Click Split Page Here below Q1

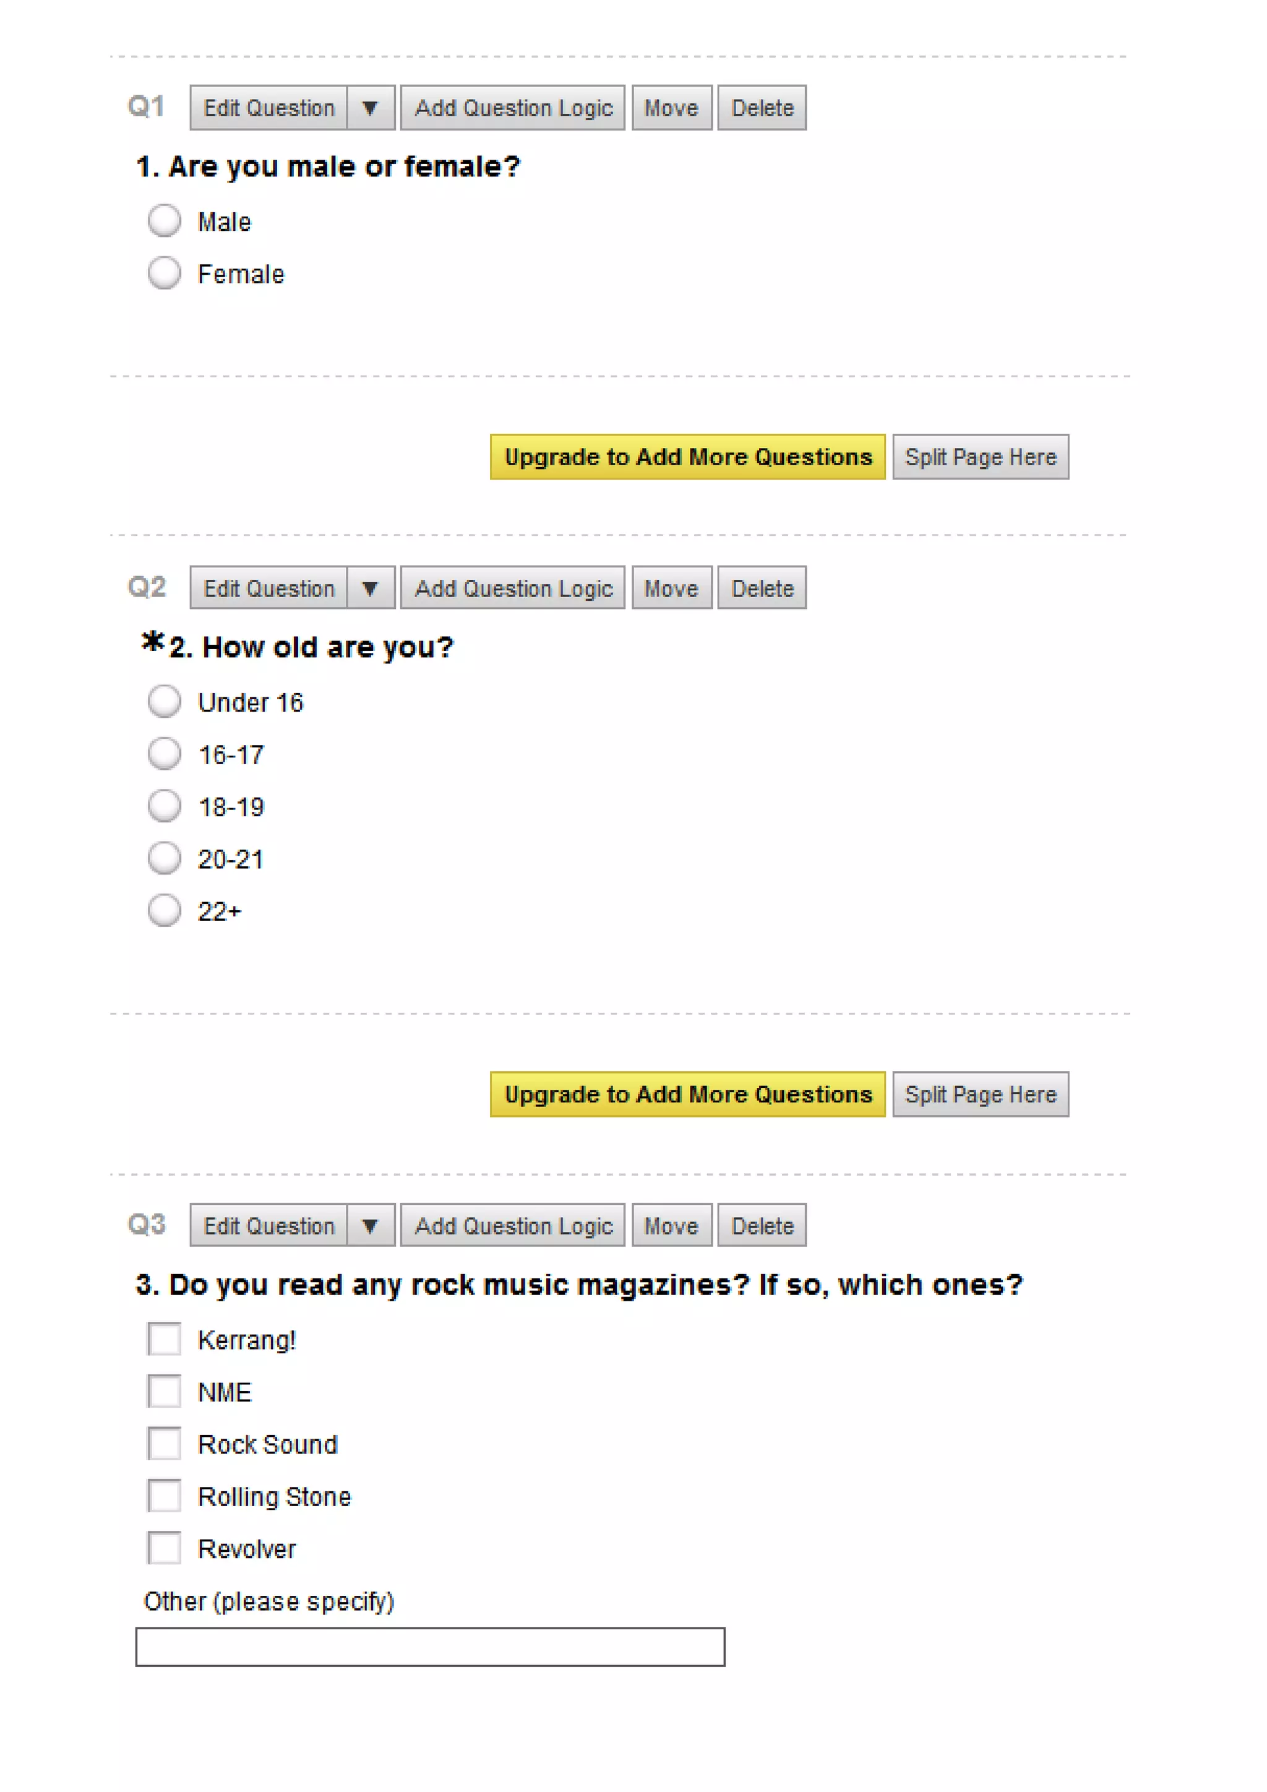(x=980, y=457)
